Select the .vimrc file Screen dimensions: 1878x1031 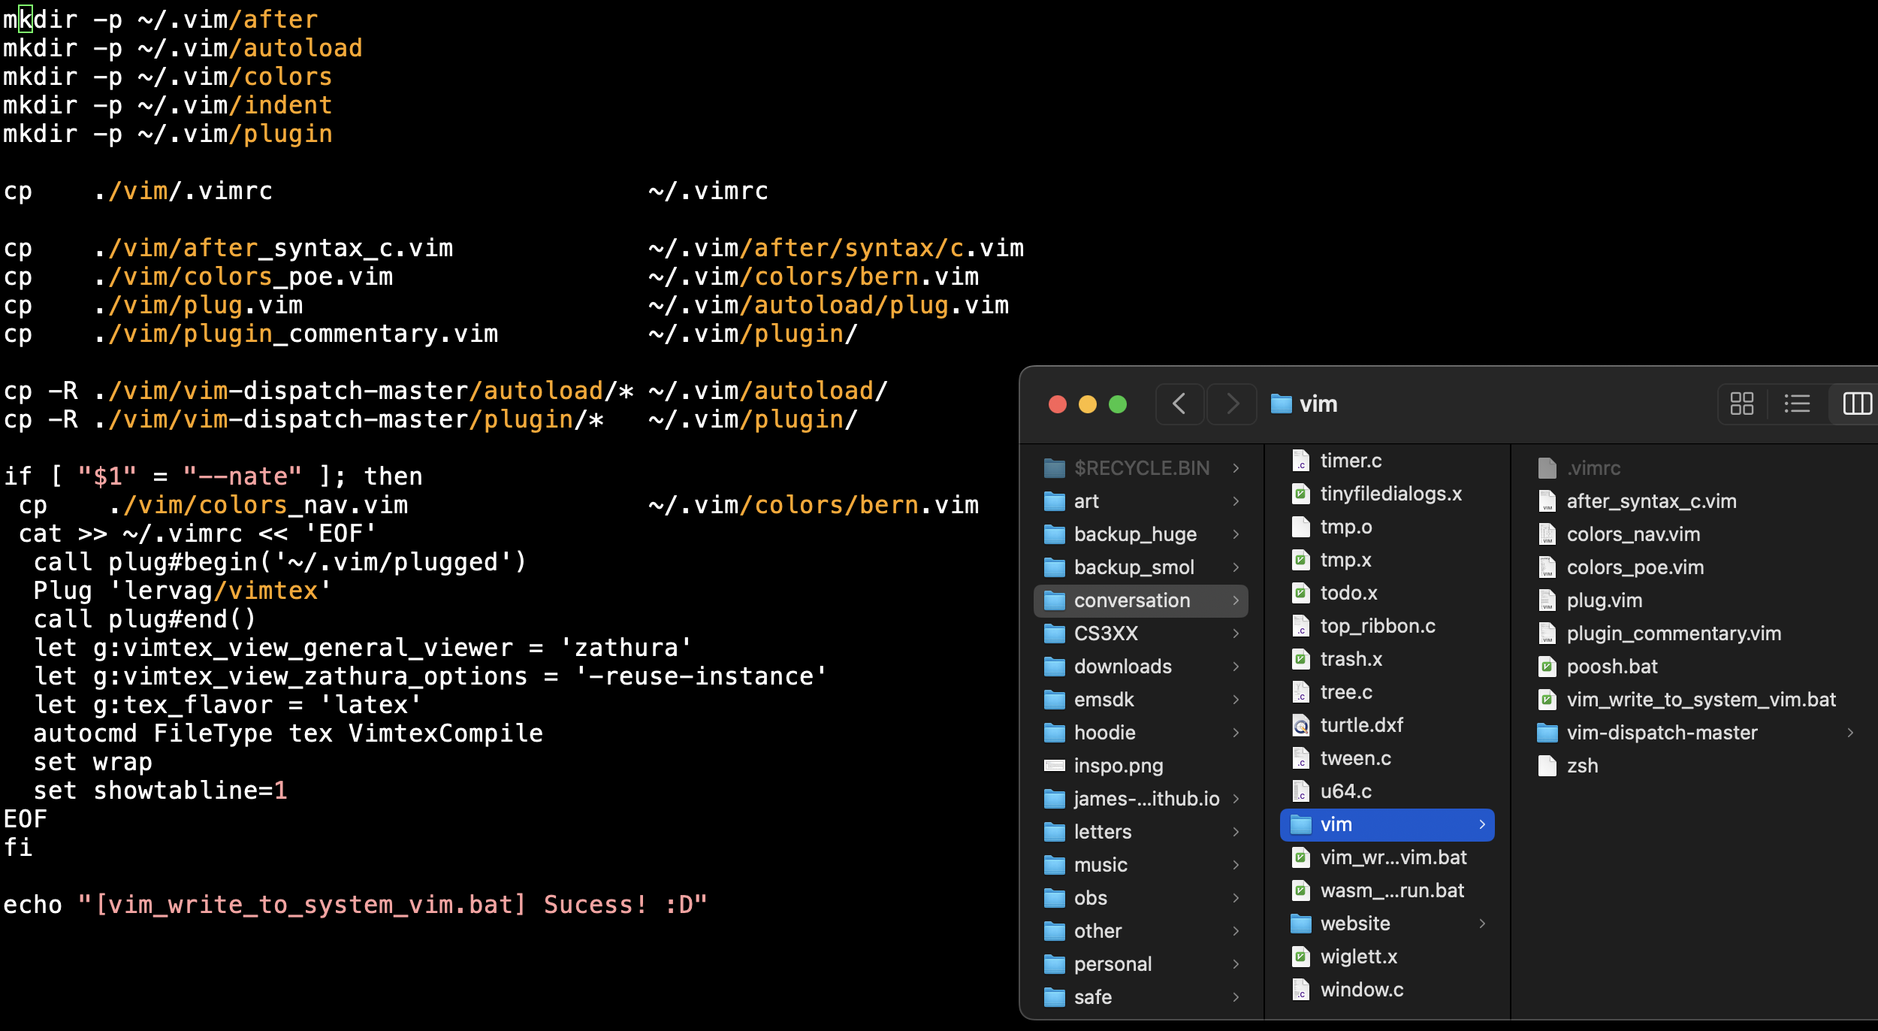tap(1593, 468)
